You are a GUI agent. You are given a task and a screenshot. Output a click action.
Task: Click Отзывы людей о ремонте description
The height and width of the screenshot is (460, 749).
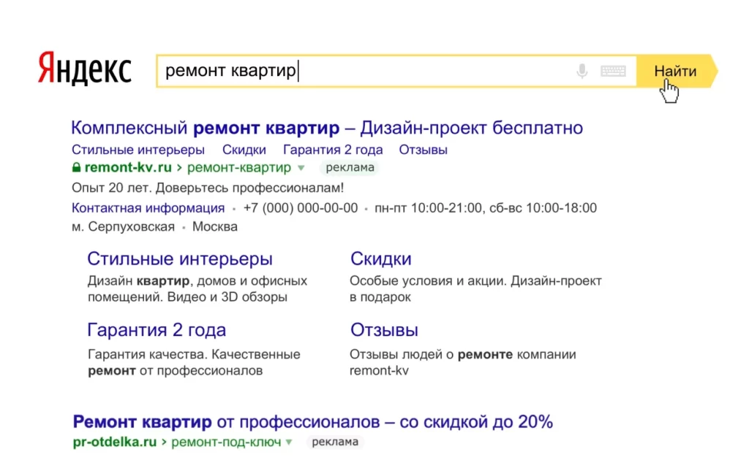pyautogui.click(x=462, y=362)
